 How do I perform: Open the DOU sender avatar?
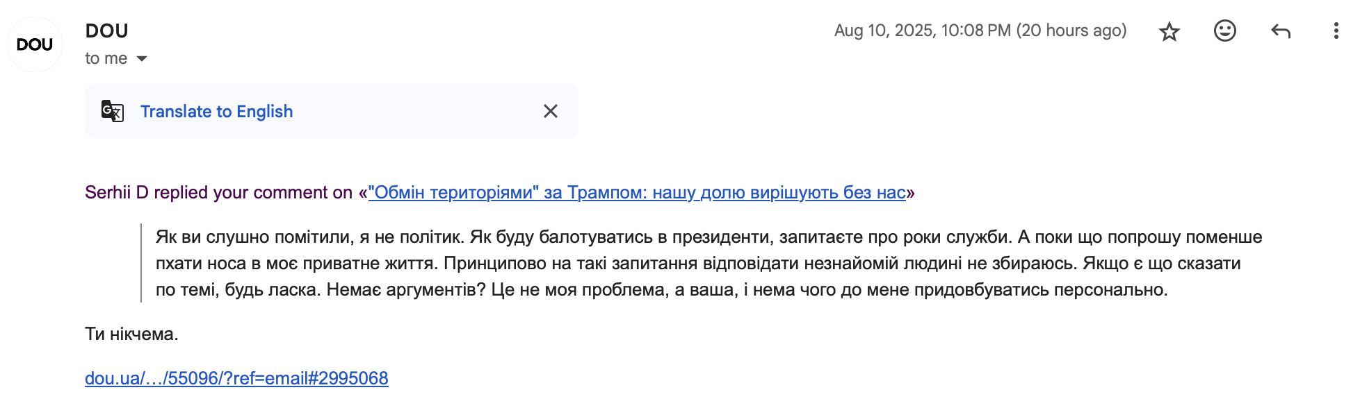35,44
